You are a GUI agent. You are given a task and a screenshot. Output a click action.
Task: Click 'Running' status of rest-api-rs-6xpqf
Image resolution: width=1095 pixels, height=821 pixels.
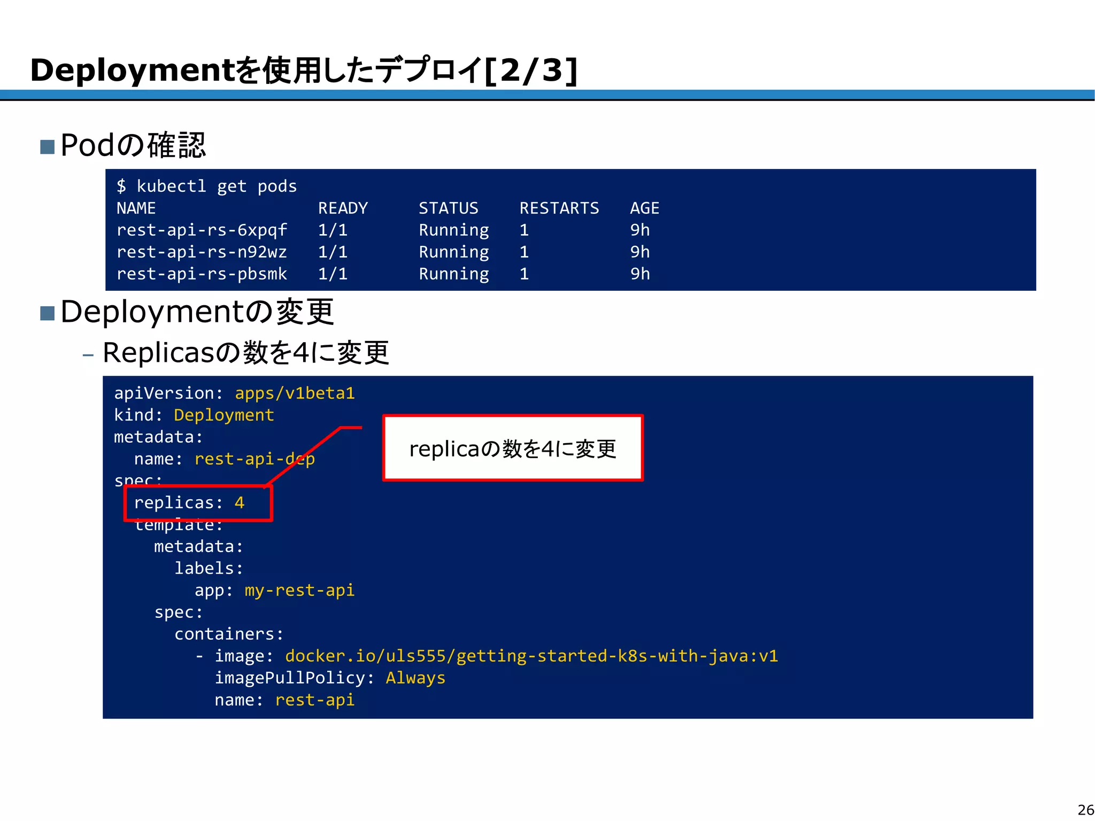pyautogui.click(x=454, y=230)
